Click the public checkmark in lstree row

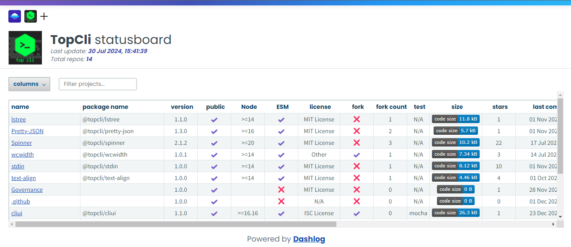pos(214,119)
